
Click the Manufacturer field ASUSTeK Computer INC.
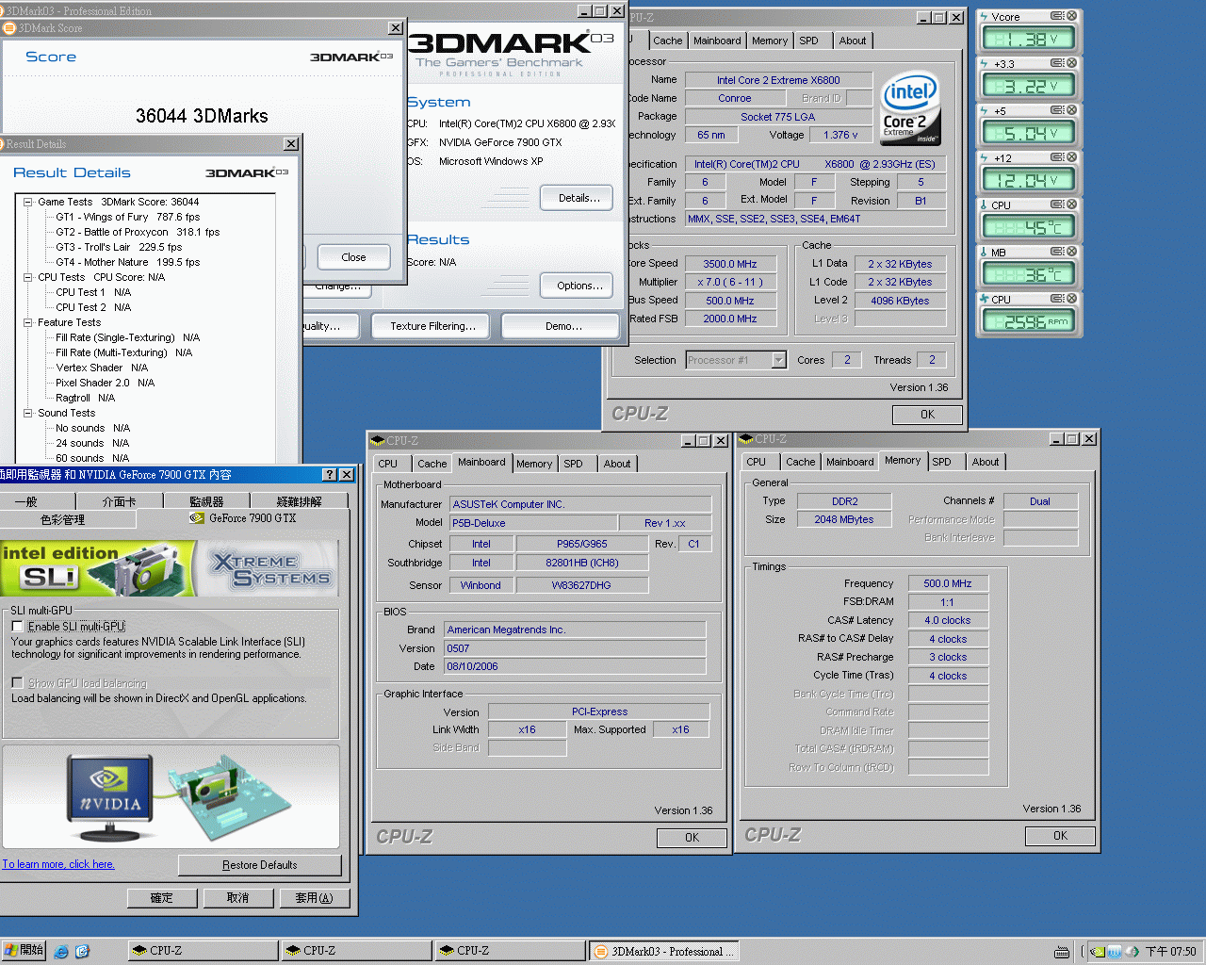580,504
